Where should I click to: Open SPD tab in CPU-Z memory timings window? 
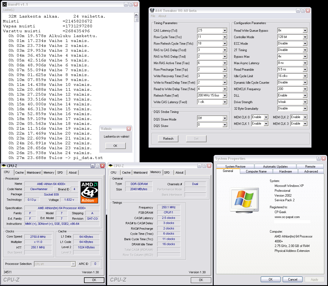(x=167, y=173)
